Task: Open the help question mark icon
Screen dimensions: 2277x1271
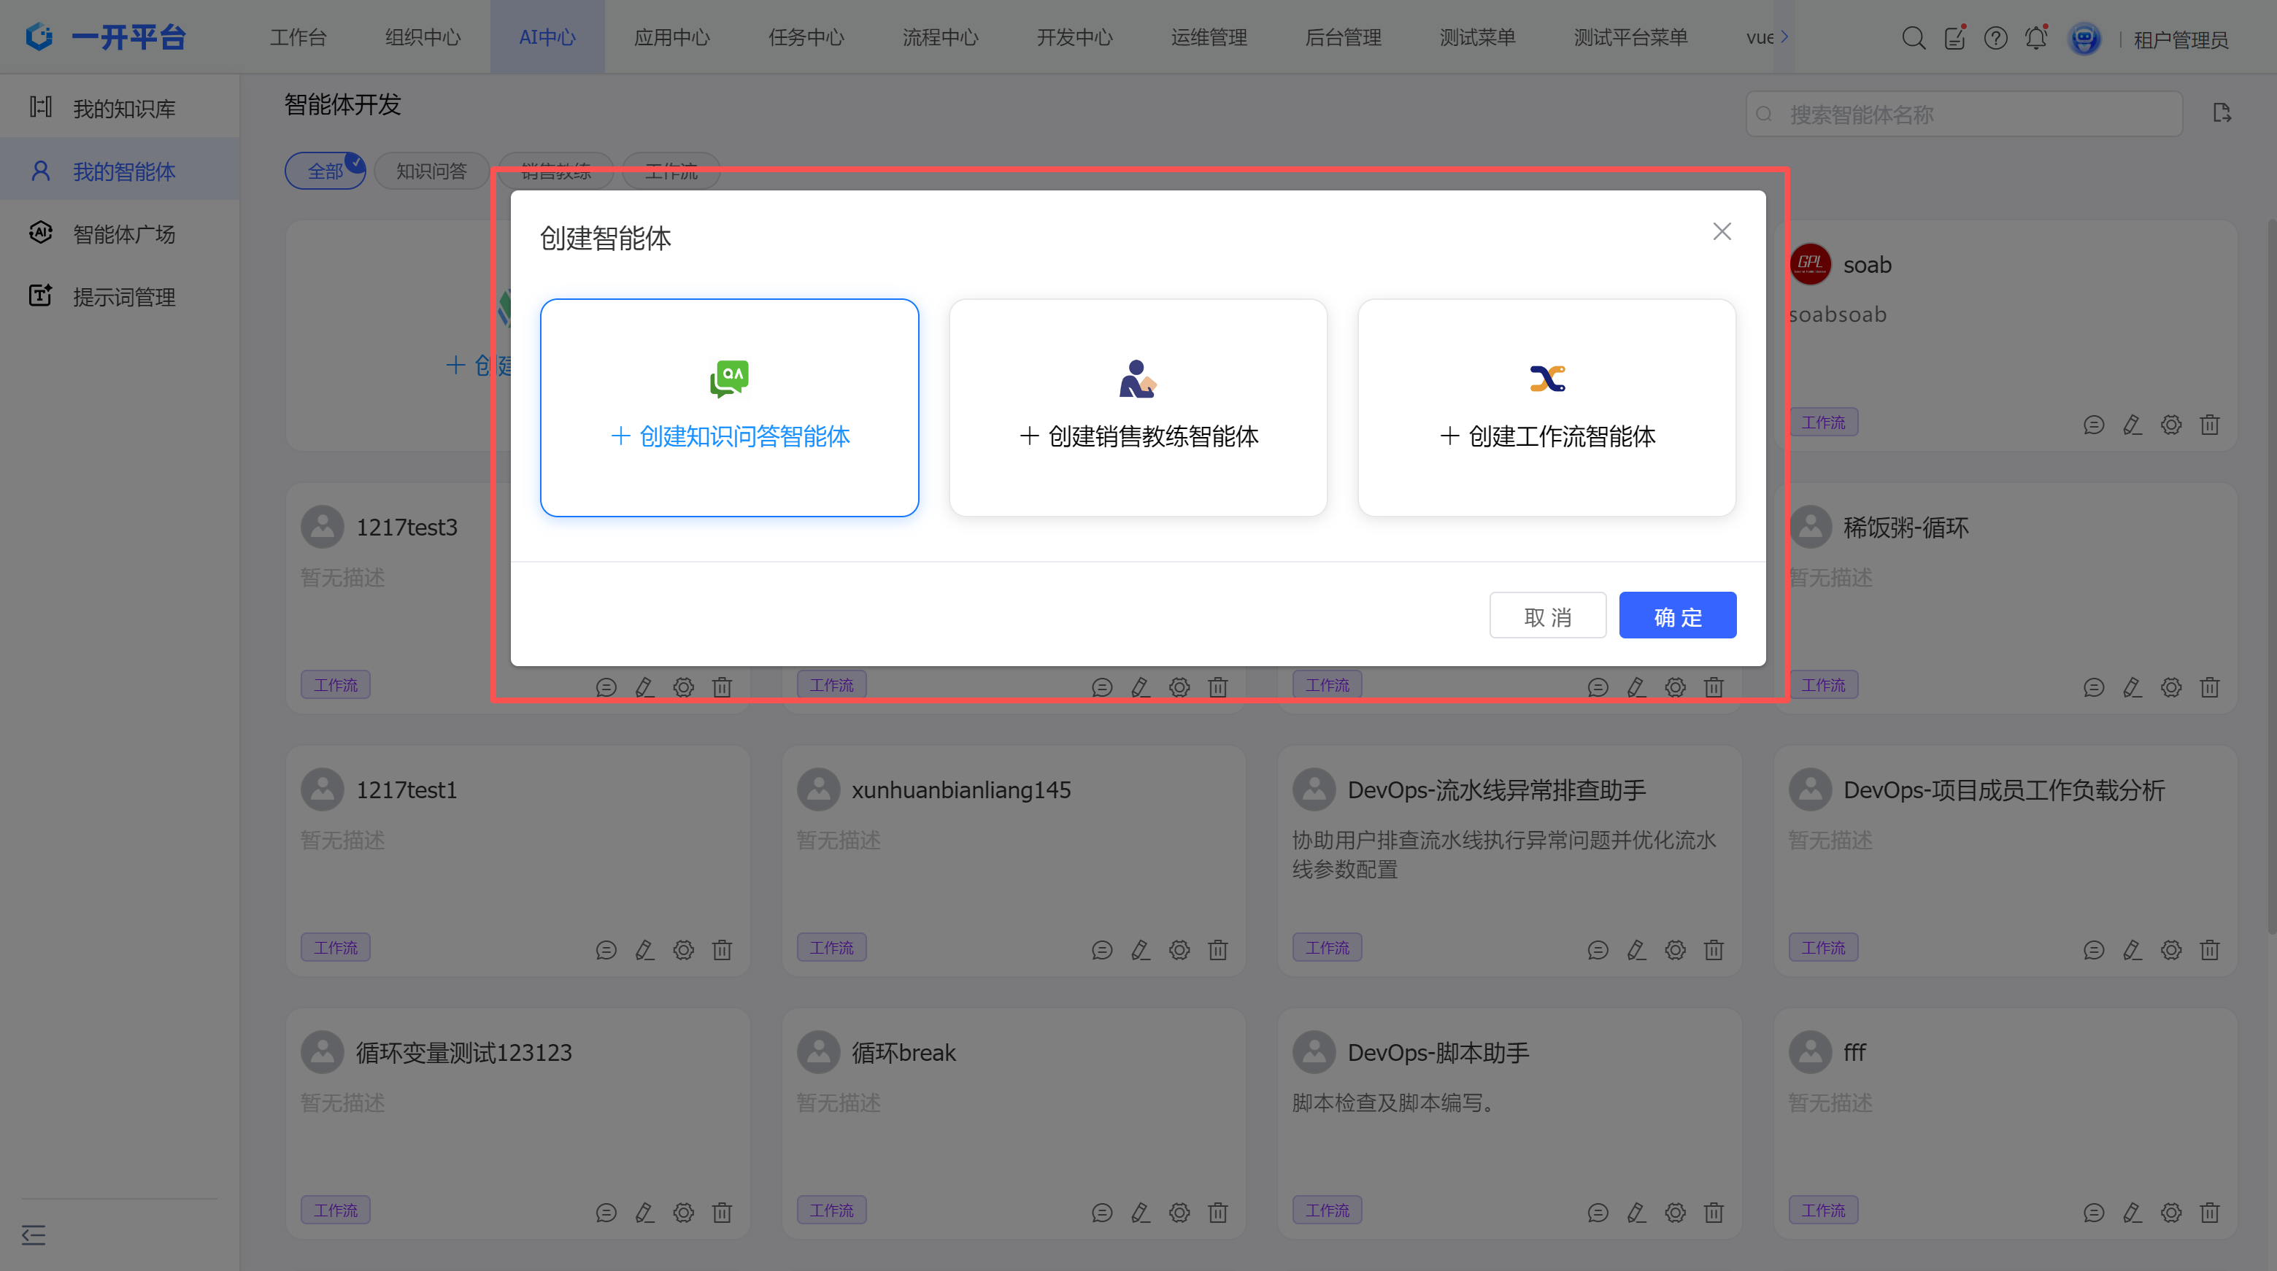Action: click(1995, 38)
